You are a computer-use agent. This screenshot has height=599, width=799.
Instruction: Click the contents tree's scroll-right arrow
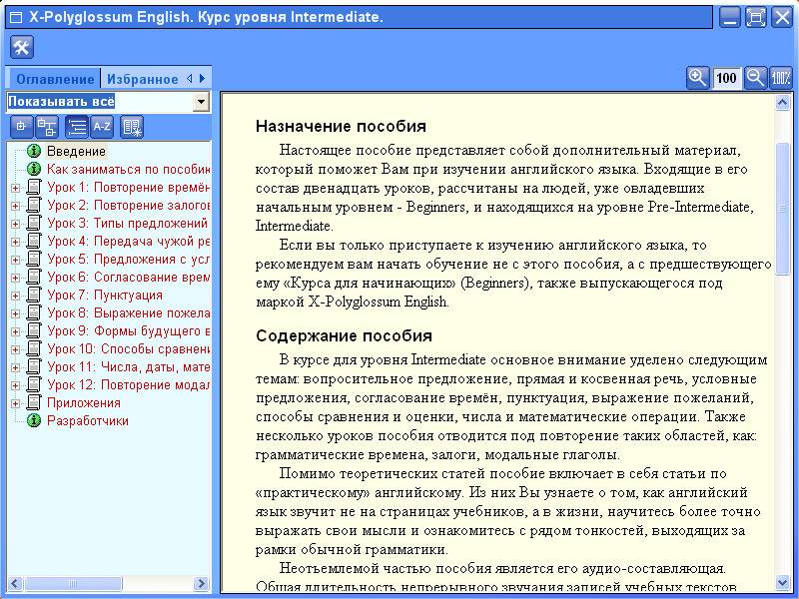coord(201,583)
